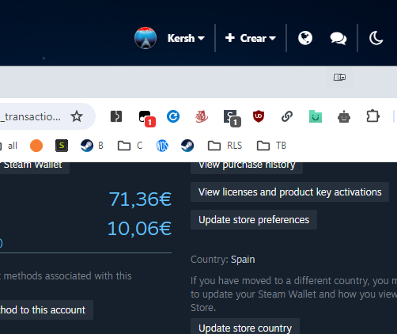Expand the Kersh user dropdown
397x334 pixels.
coord(186,38)
